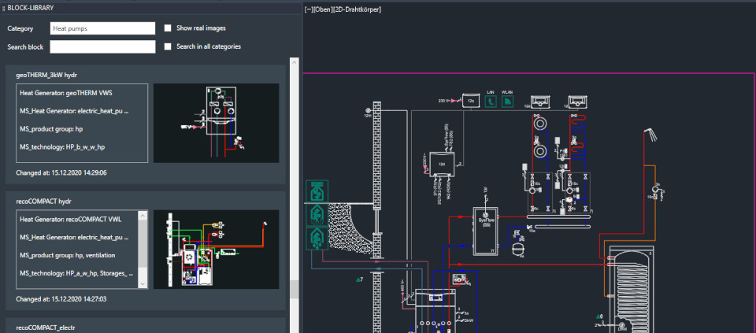Select the recoCOMPACT hydr preview thumbnail
The width and height of the screenshot is (756, 333).
216,249
